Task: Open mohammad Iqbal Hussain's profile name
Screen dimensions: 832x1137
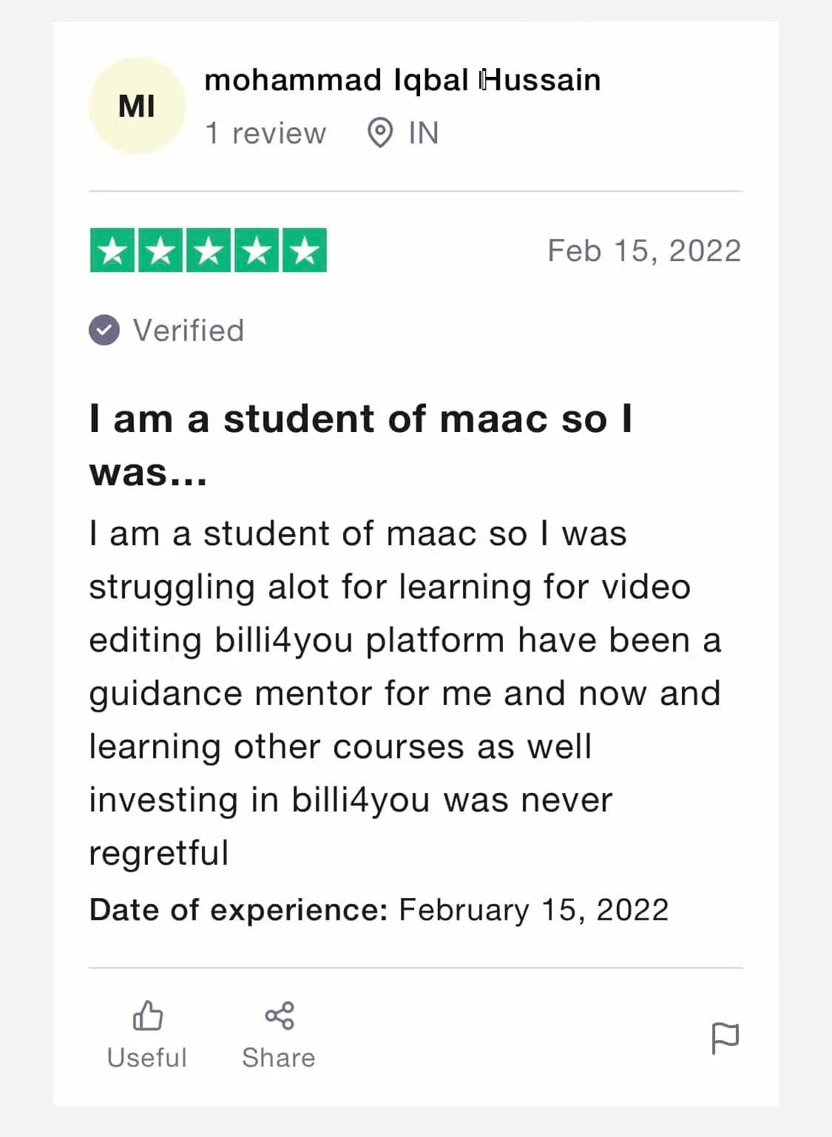Action: tap(402, 80)
